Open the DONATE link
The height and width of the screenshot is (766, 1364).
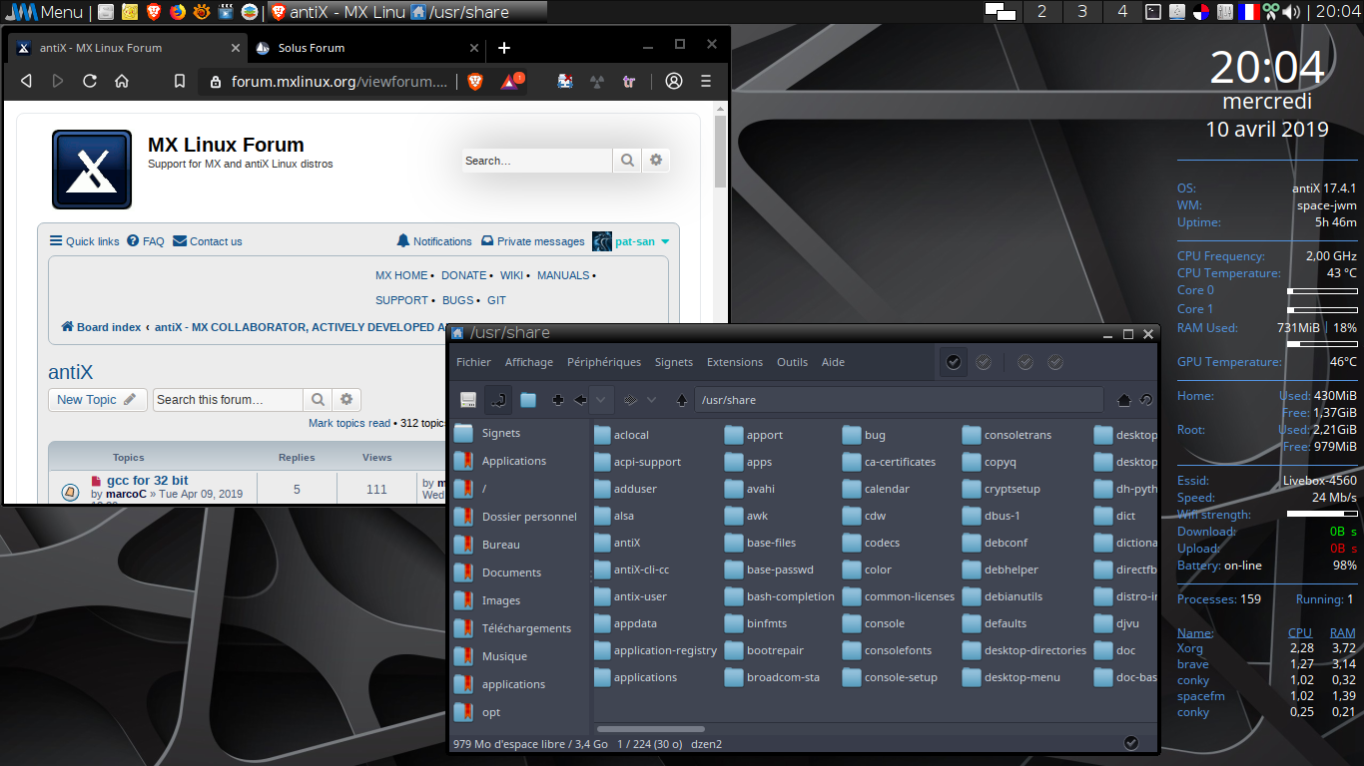point(464,275)
